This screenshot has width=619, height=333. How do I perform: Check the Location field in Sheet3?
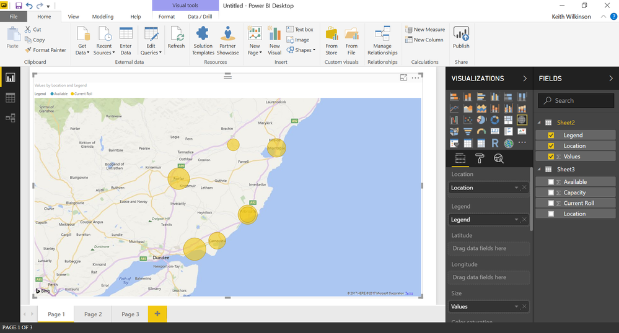pyautogui.click(x=551, y=214)
